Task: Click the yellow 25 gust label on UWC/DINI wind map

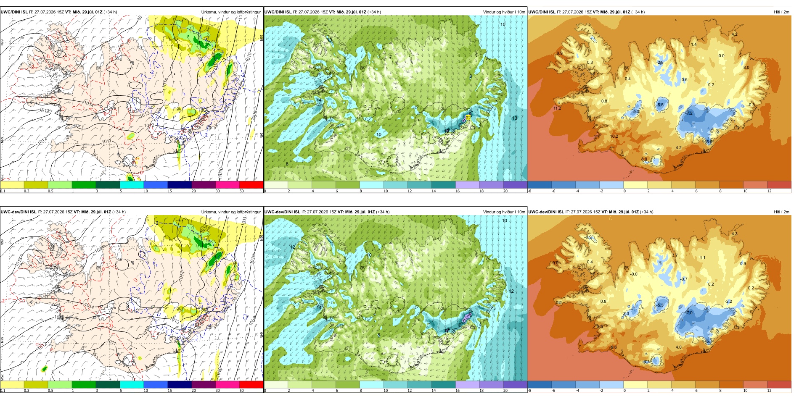Action: [468, 117]
